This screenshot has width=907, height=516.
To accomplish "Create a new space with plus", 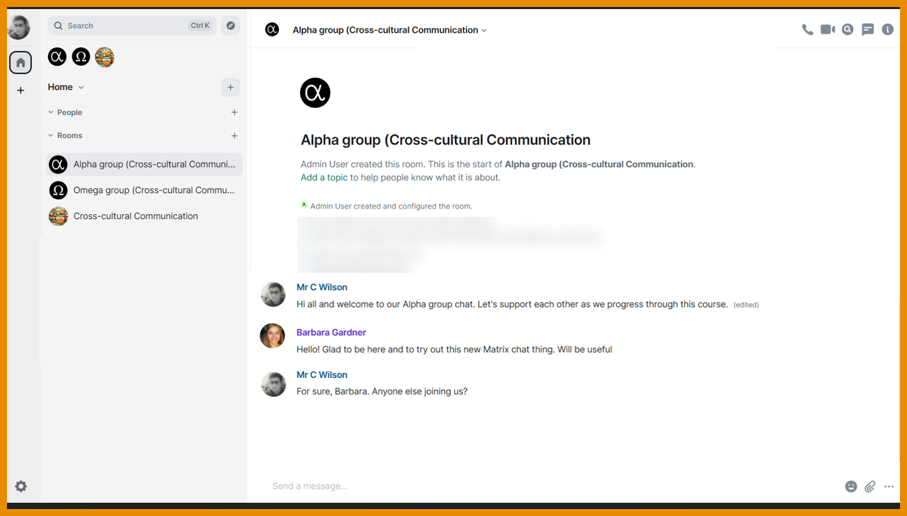I will coord(21,91).
